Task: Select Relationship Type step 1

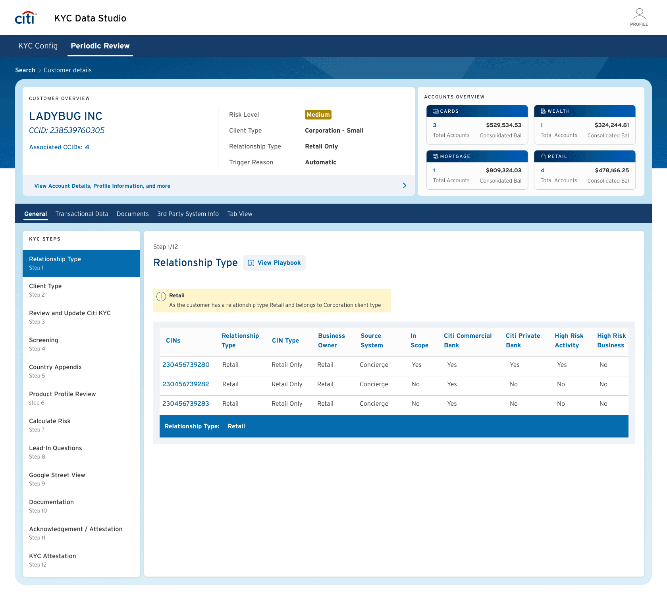Action: (x=81, y=263)
